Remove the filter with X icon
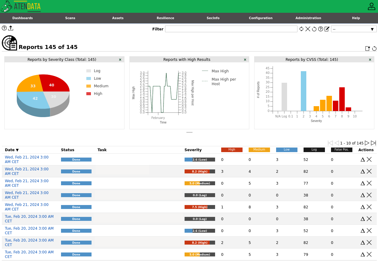 (x=308, y=29)
